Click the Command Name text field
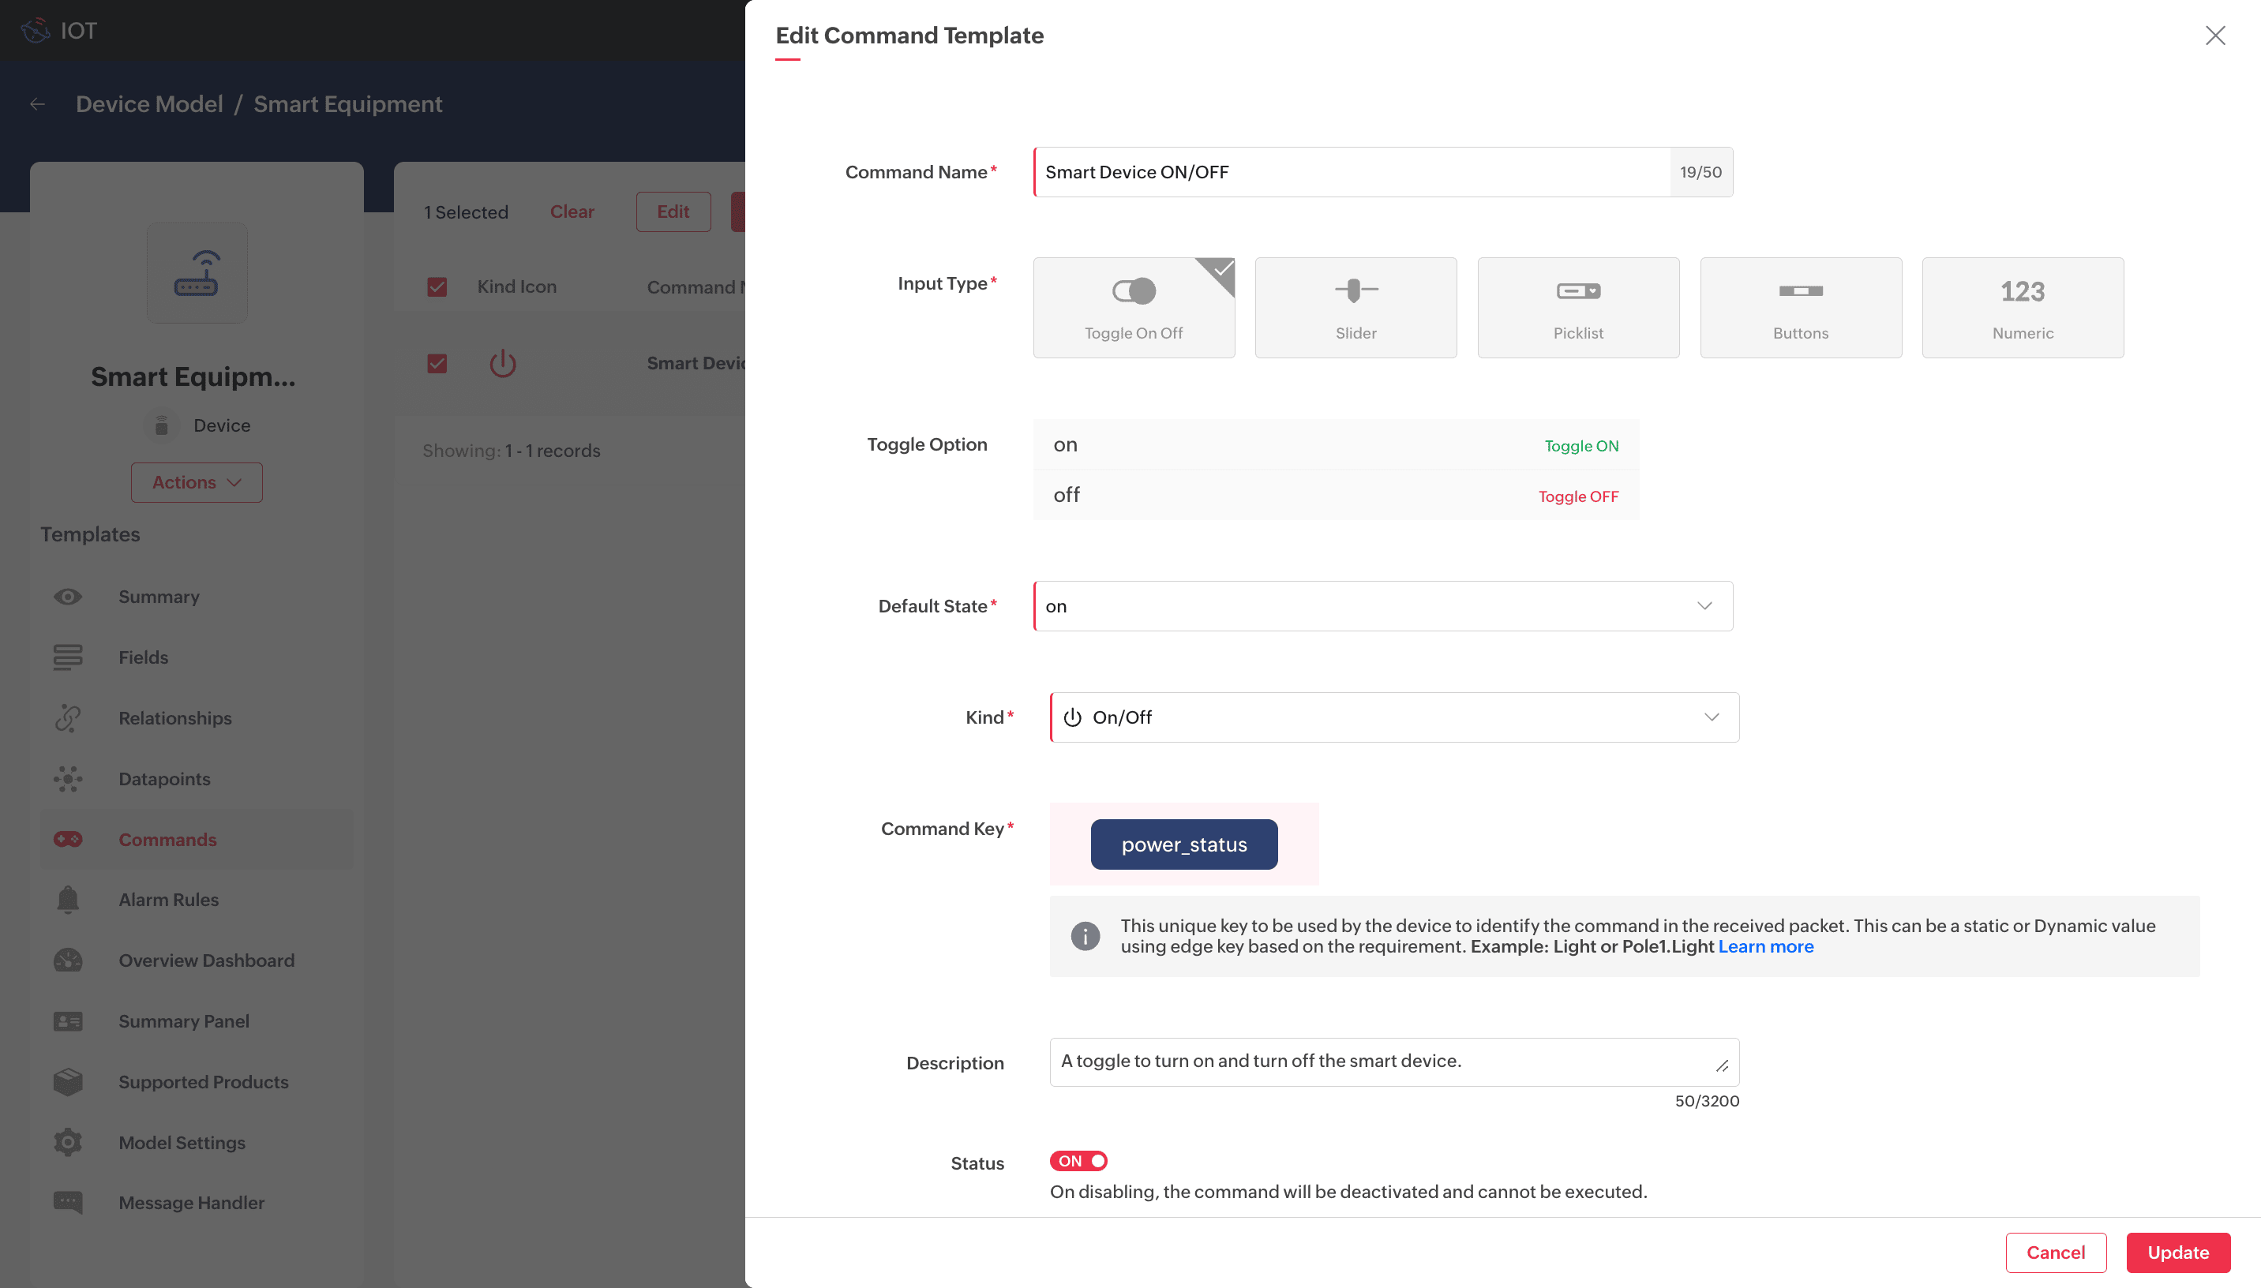 click(1351, 171)
